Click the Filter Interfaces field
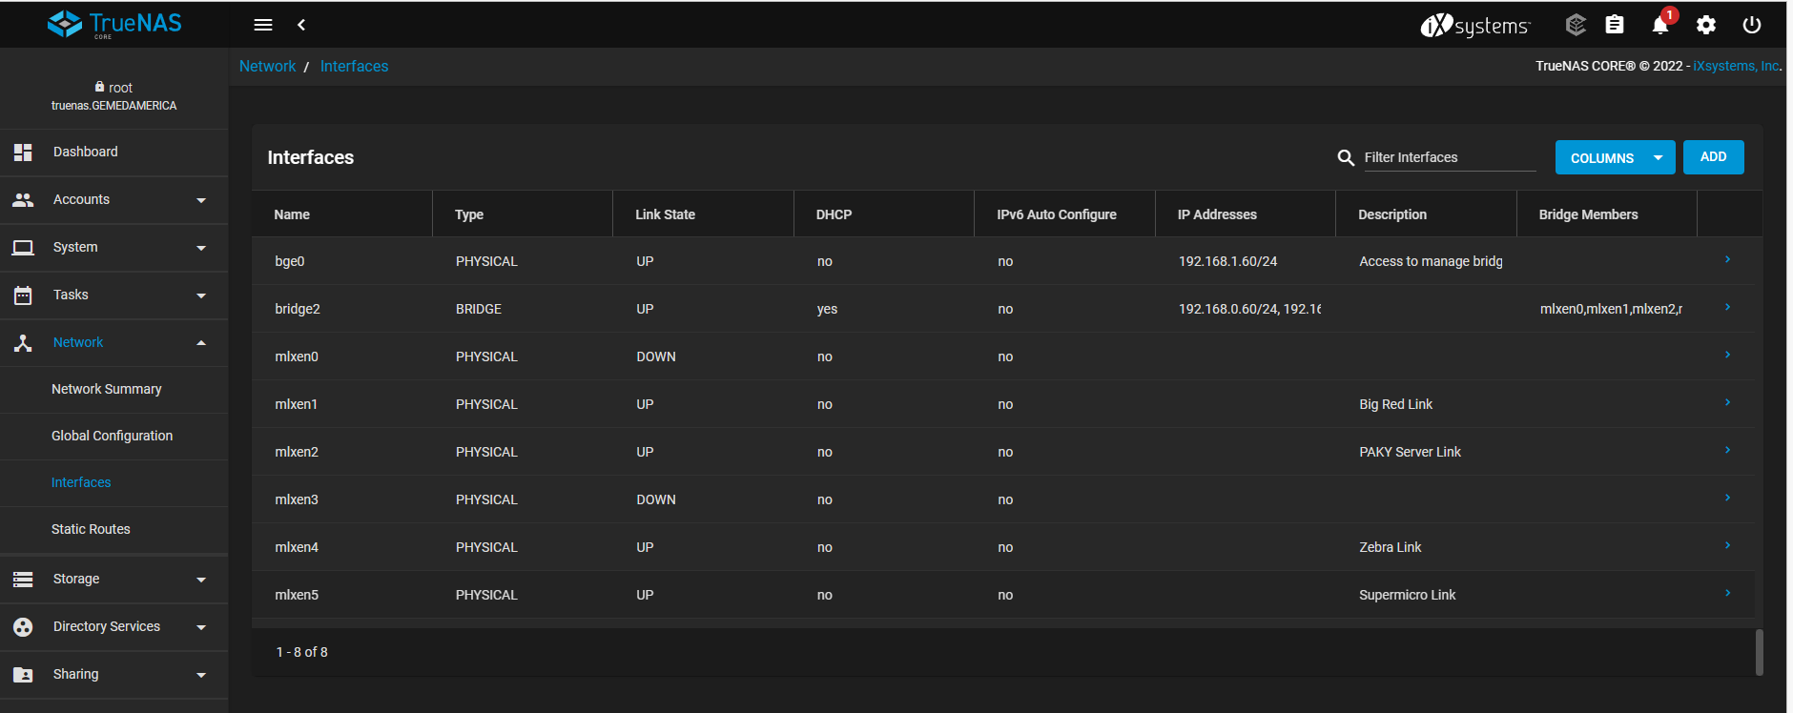 click(1449, 157)
